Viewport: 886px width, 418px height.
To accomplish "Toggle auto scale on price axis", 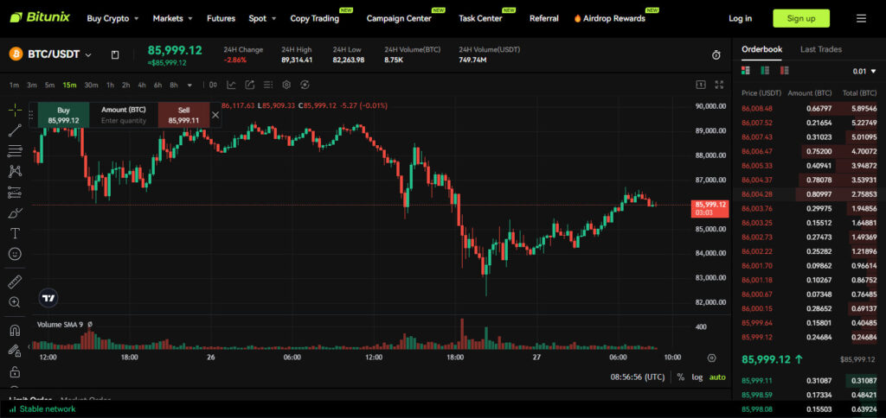I will coord(717,377).
